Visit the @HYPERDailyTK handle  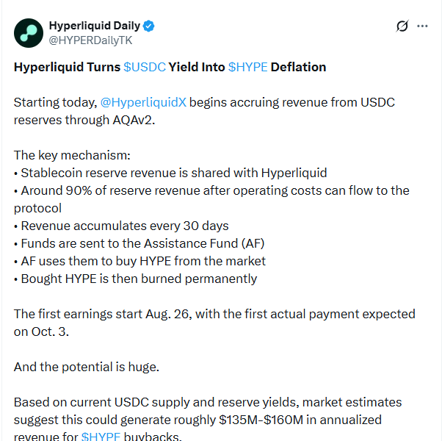(x=90, y=40)
